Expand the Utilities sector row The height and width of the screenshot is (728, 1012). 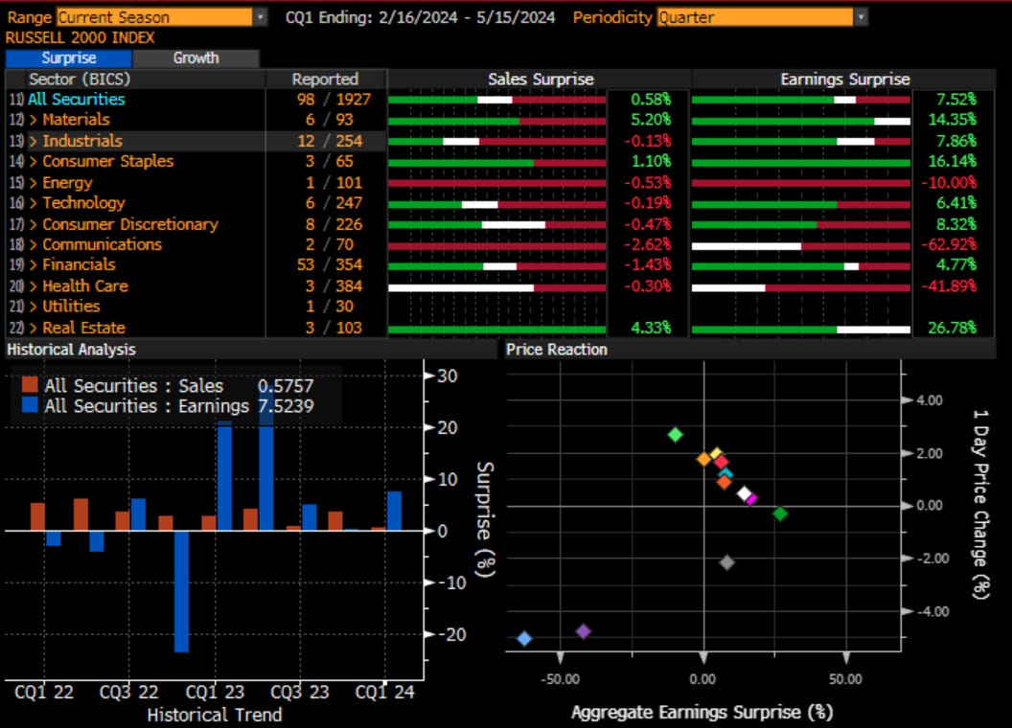tap(33, 307)
